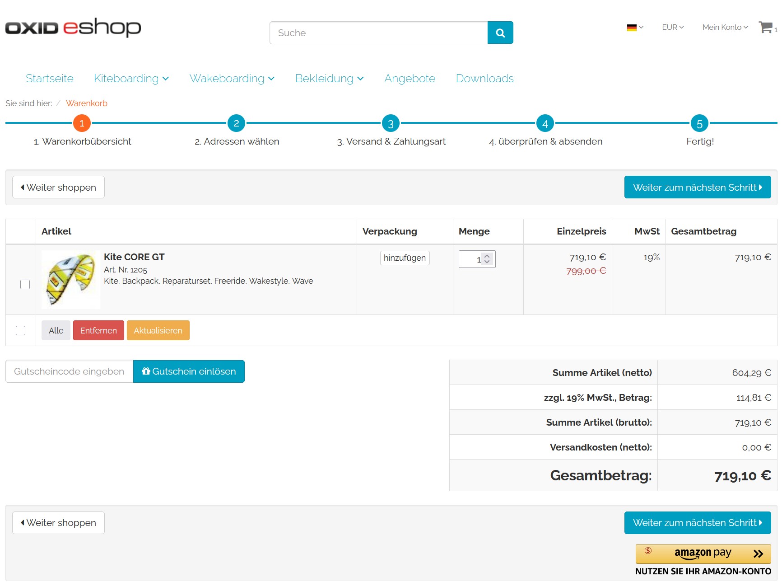Image resolution: width=782 pixels, height=582 pixels.
Task: Click step 1 circle Warenkorbübersicht
Action: tap(82, 123)
